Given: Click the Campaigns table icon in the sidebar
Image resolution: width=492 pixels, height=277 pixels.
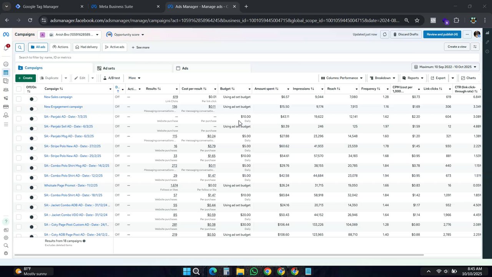Looking at the screenshot, I should pyautogui.click(x=6, y=73).
